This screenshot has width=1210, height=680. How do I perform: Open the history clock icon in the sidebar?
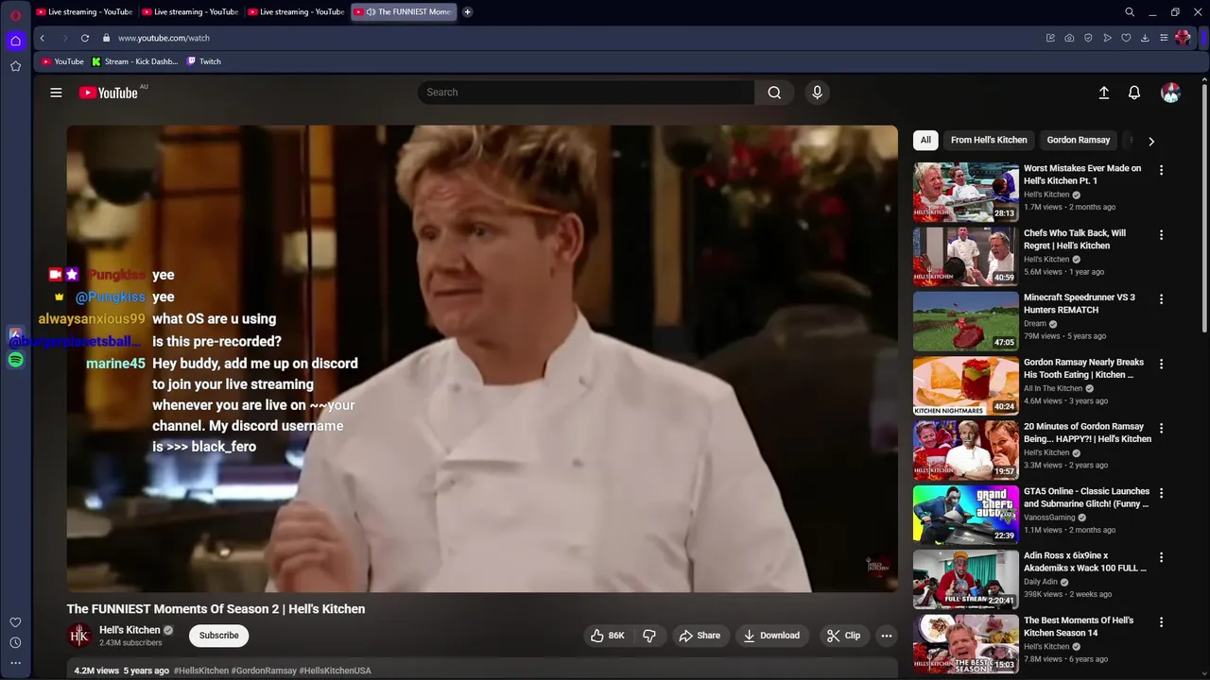click(x=15, y=642)
